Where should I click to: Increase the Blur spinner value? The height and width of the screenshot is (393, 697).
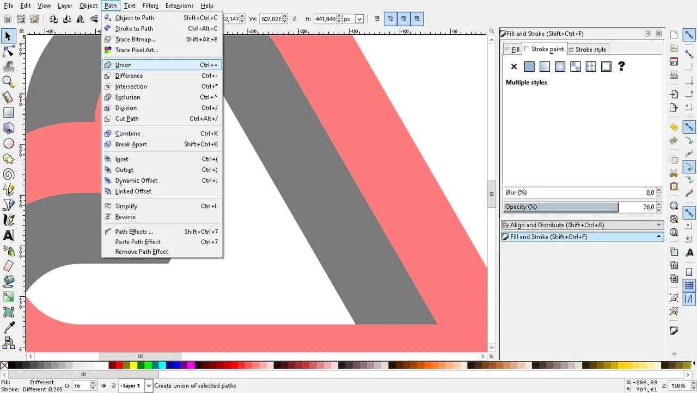coord(659,190)
